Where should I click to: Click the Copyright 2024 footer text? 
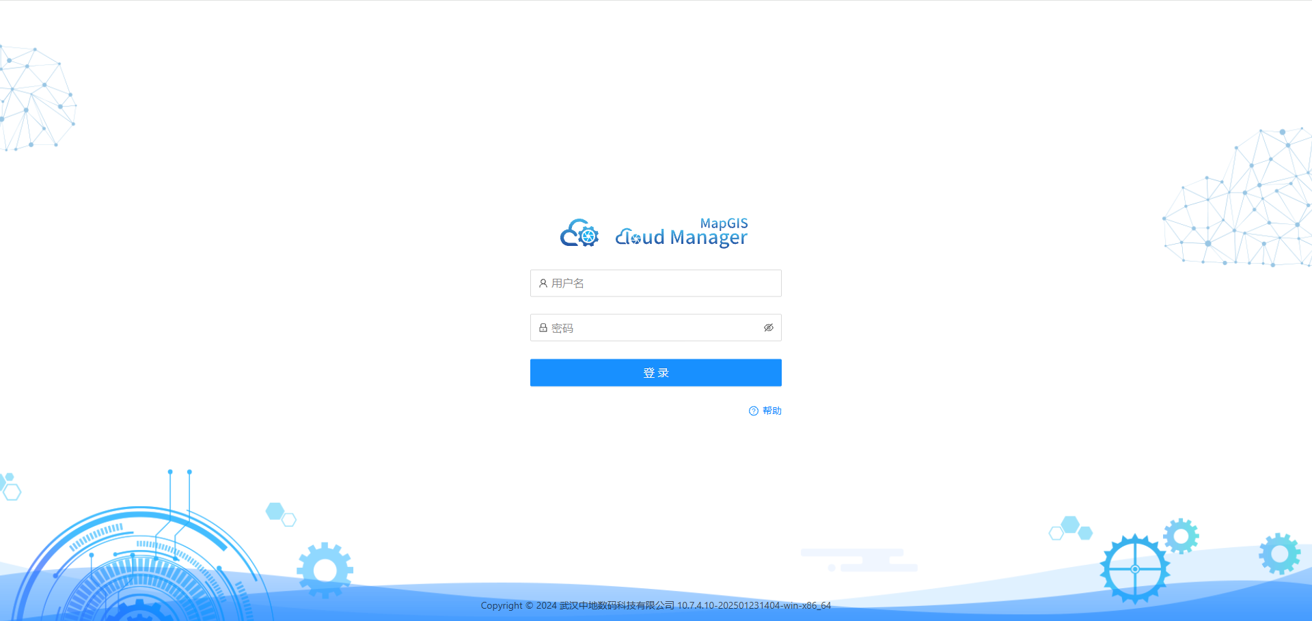pyautogui.click(x=655, y=605)
